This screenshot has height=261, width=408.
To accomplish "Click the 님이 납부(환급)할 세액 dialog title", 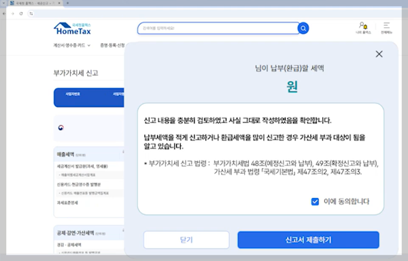I will 290,68.
